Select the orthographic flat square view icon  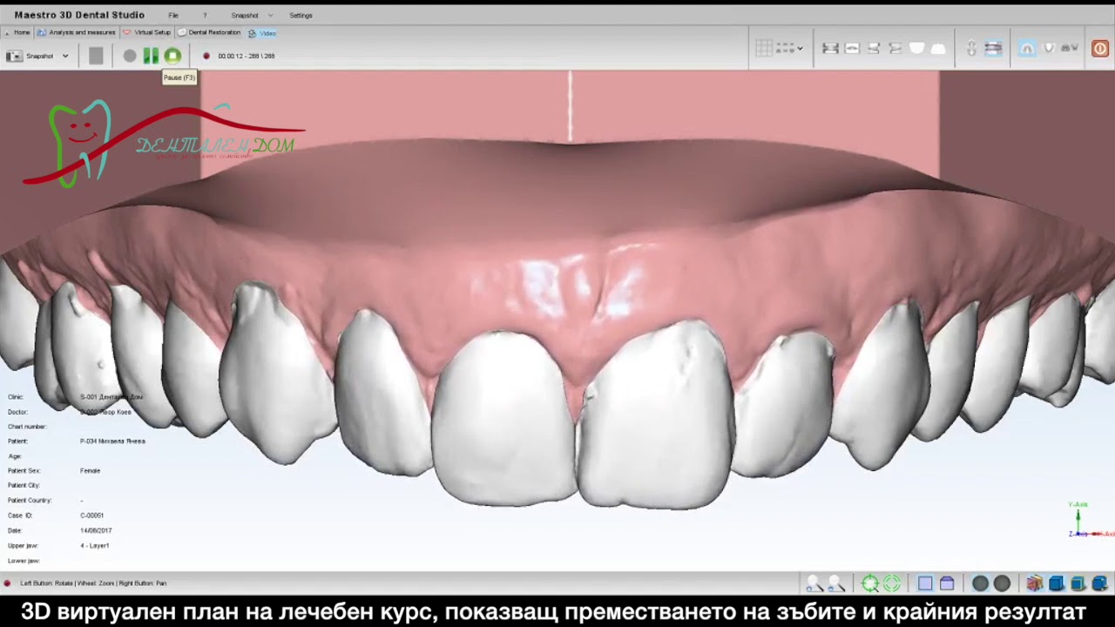[x=925, y=583]
